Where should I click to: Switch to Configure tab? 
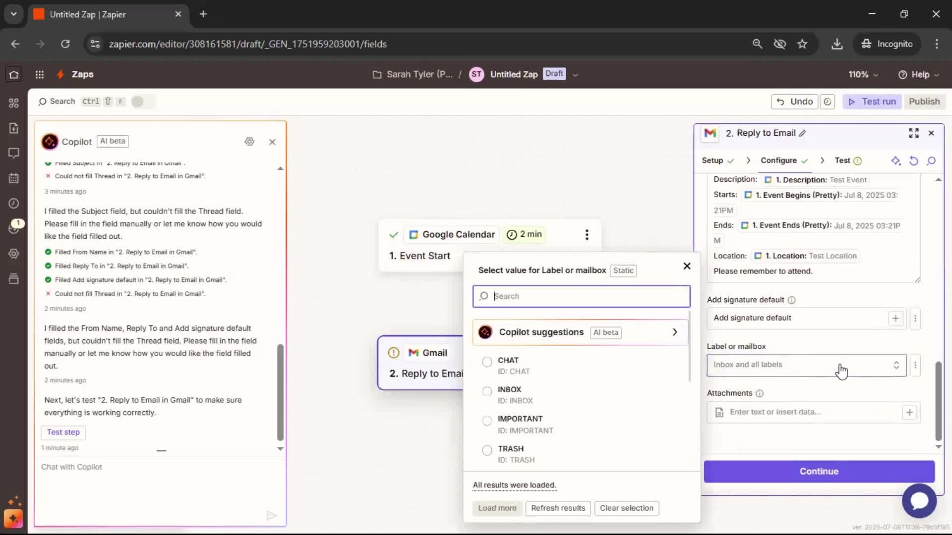click(784, 160)
